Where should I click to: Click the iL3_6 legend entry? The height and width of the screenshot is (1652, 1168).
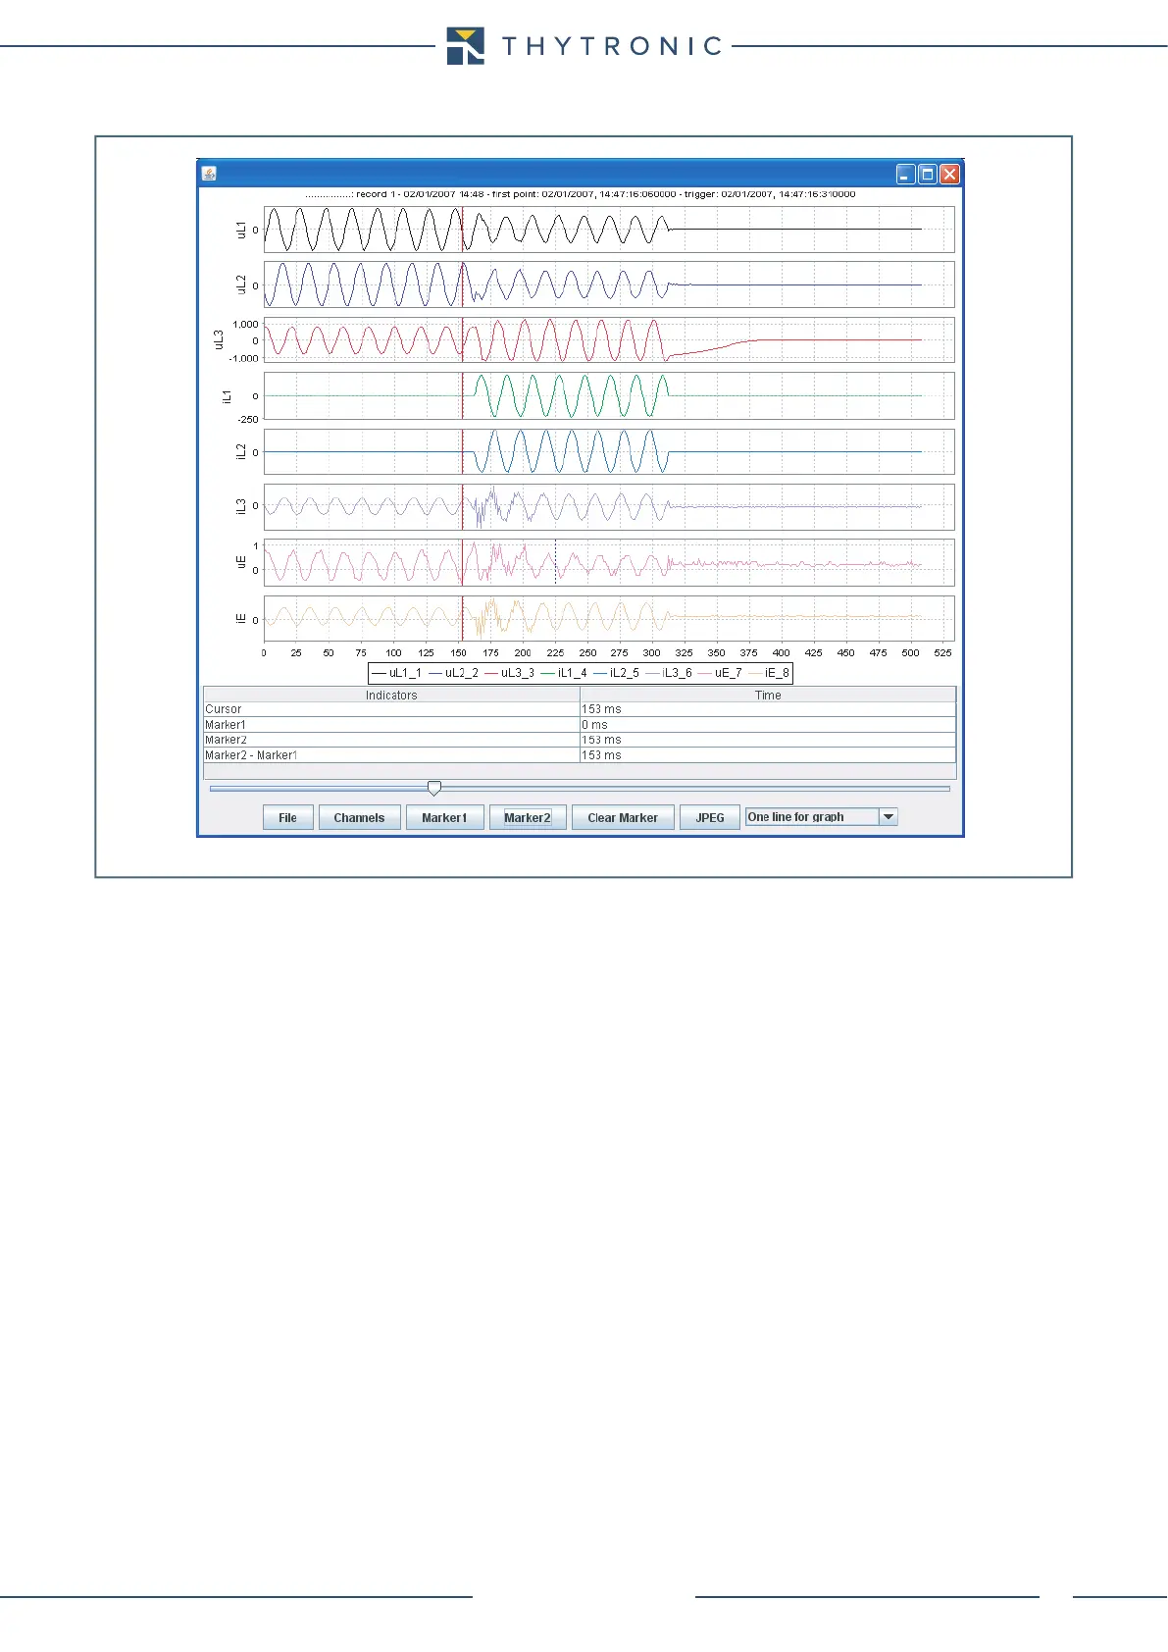pyautogui.click(x=669, y=673)
